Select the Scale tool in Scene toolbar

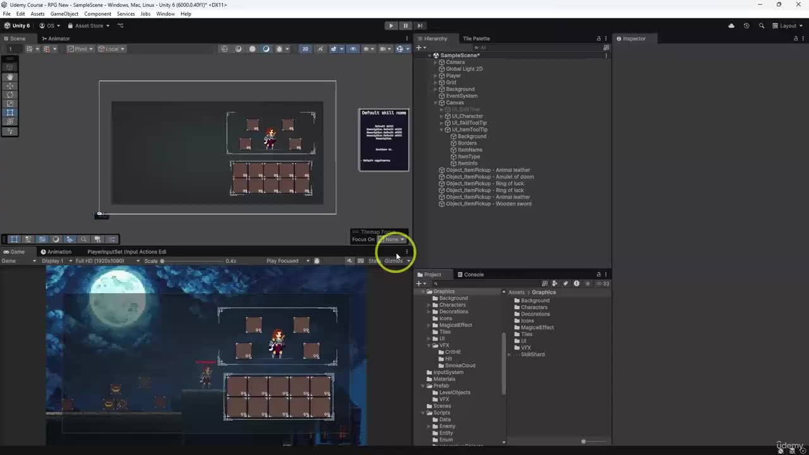[x=10, y=104]
